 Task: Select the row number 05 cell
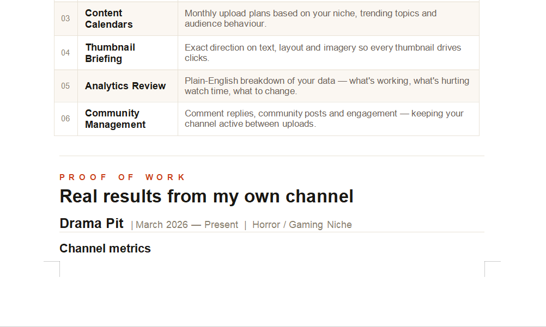click(66, 86)
